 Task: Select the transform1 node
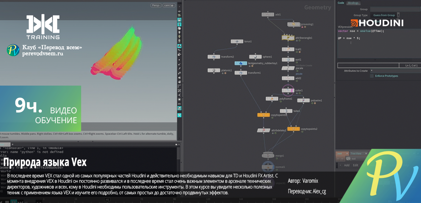(240, 73)
